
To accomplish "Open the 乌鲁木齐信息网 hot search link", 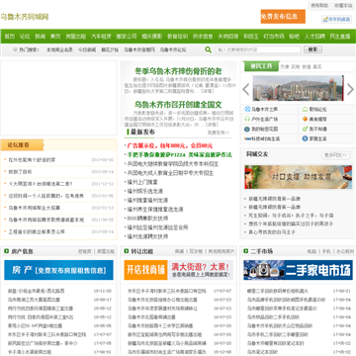I will (x=139, y=49).
